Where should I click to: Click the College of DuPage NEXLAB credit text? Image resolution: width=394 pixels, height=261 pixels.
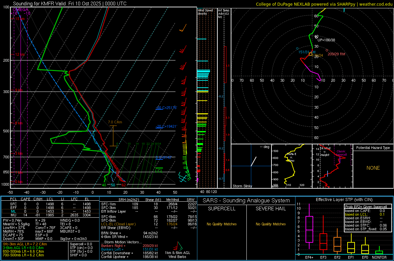click(x=324, y=4)
